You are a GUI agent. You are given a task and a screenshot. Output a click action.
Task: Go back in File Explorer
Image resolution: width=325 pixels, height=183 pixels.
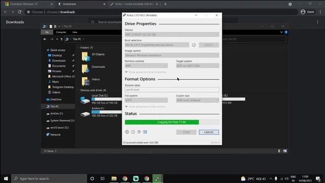coord(45,39)
